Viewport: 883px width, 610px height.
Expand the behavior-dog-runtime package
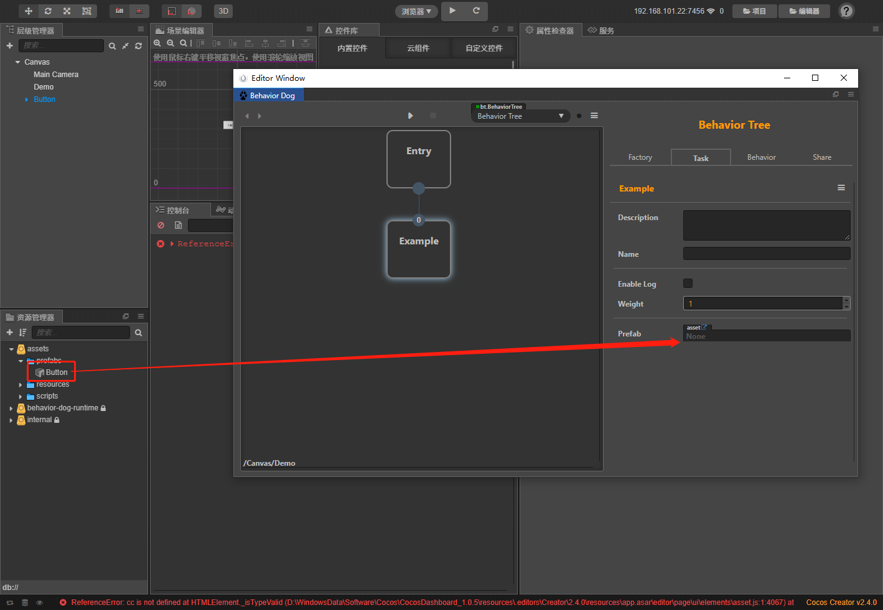pyautogui.click(x=11, y=409)
